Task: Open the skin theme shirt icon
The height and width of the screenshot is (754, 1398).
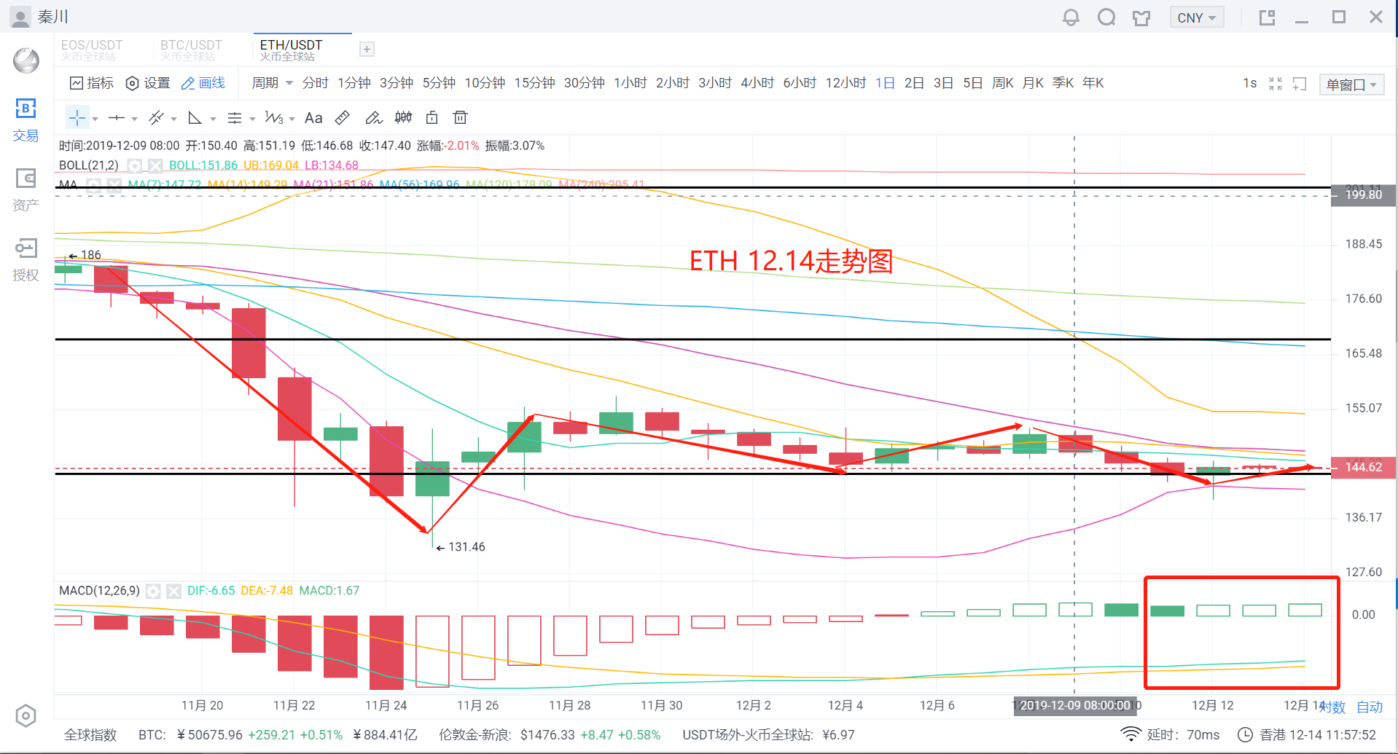Action: point(1141,17)
